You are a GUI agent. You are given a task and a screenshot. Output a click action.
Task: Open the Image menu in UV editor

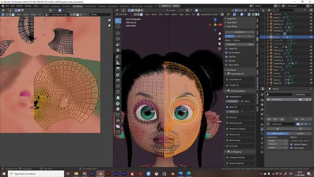(x=33, y=15)
